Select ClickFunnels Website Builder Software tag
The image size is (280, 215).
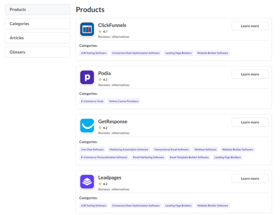(x=212, y=53)
